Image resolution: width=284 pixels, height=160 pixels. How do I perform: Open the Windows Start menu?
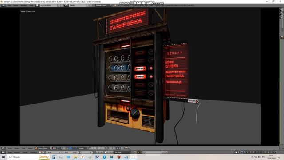4,157
